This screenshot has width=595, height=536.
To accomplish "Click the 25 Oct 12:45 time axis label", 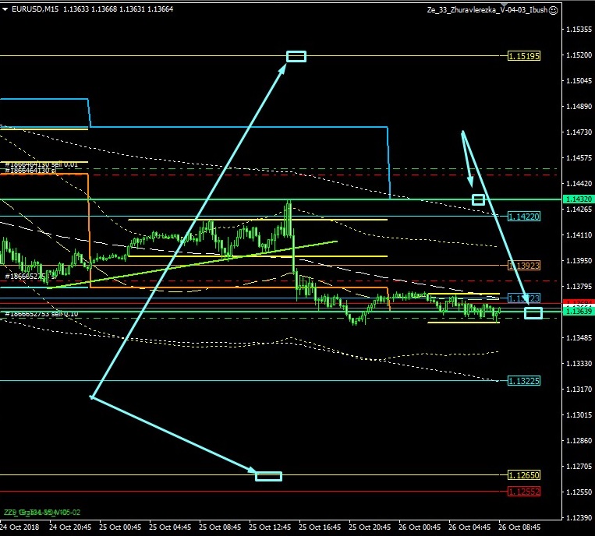I will [x=271, y=526].
